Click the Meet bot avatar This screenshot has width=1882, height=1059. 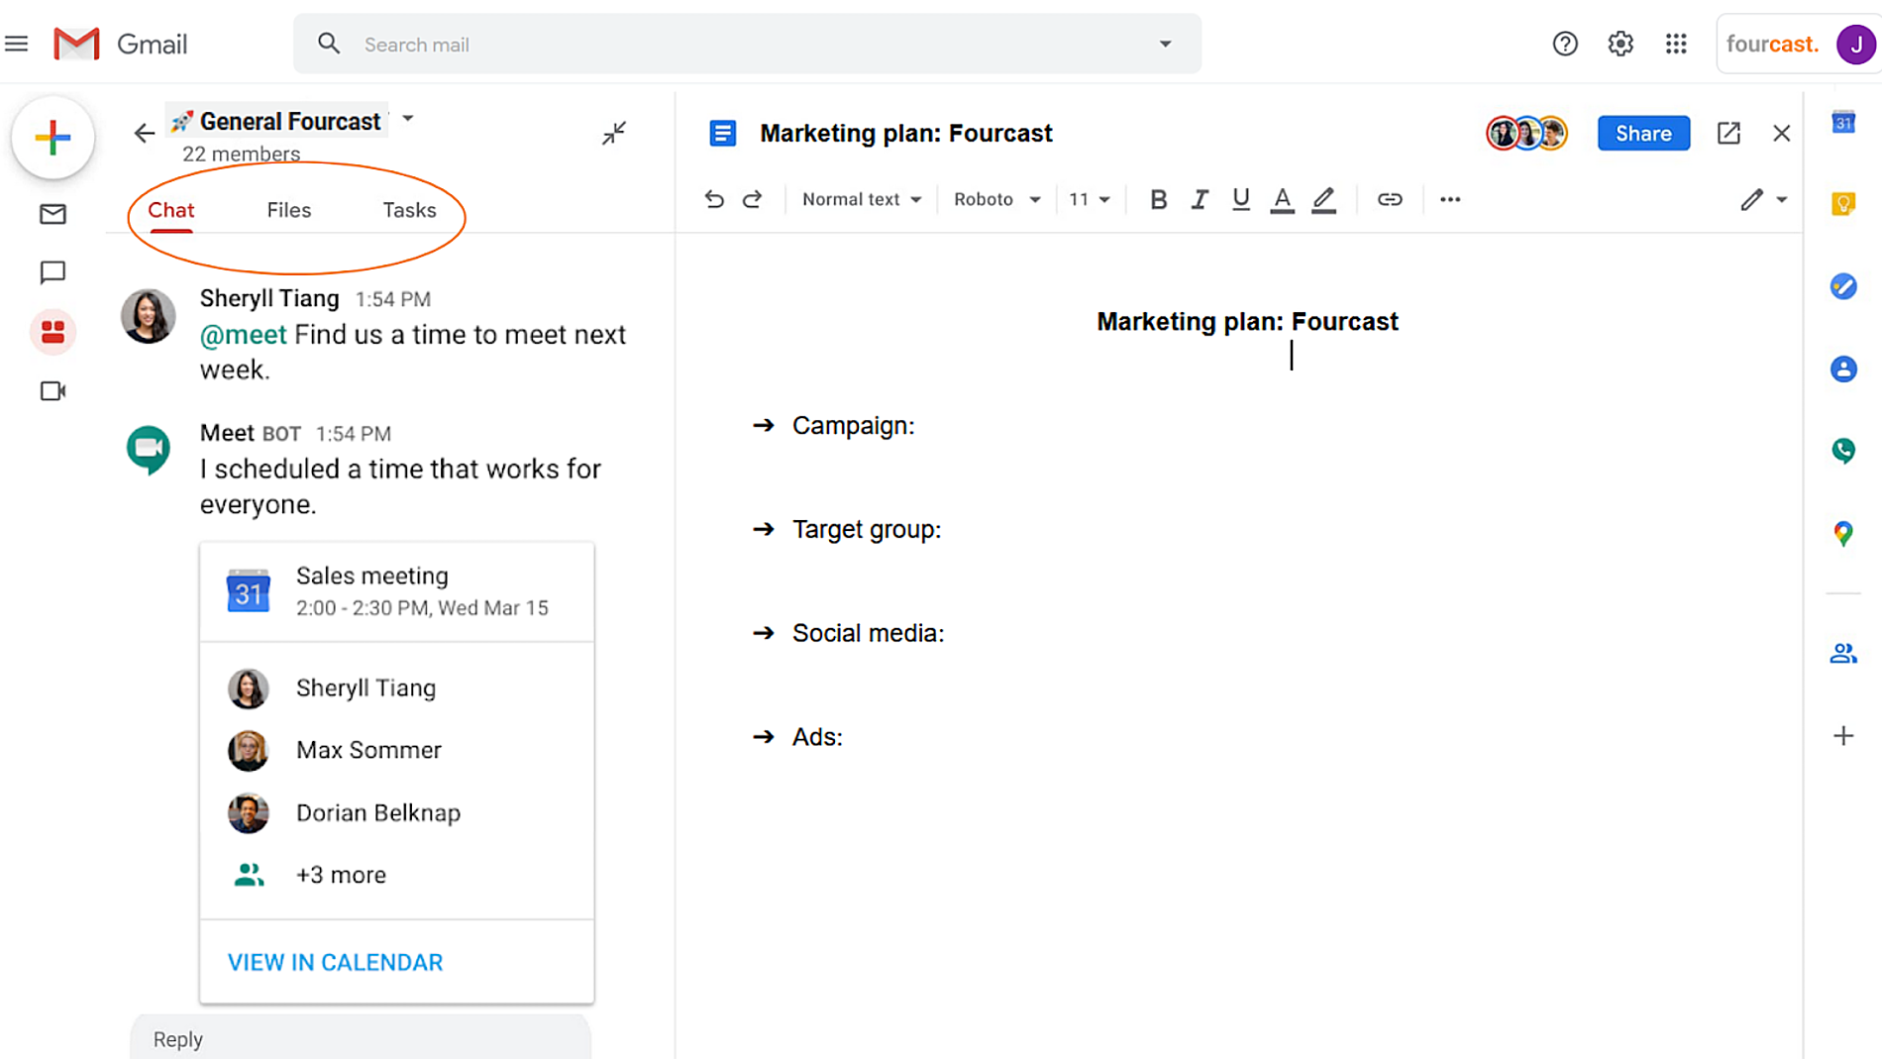coord(149,449)
